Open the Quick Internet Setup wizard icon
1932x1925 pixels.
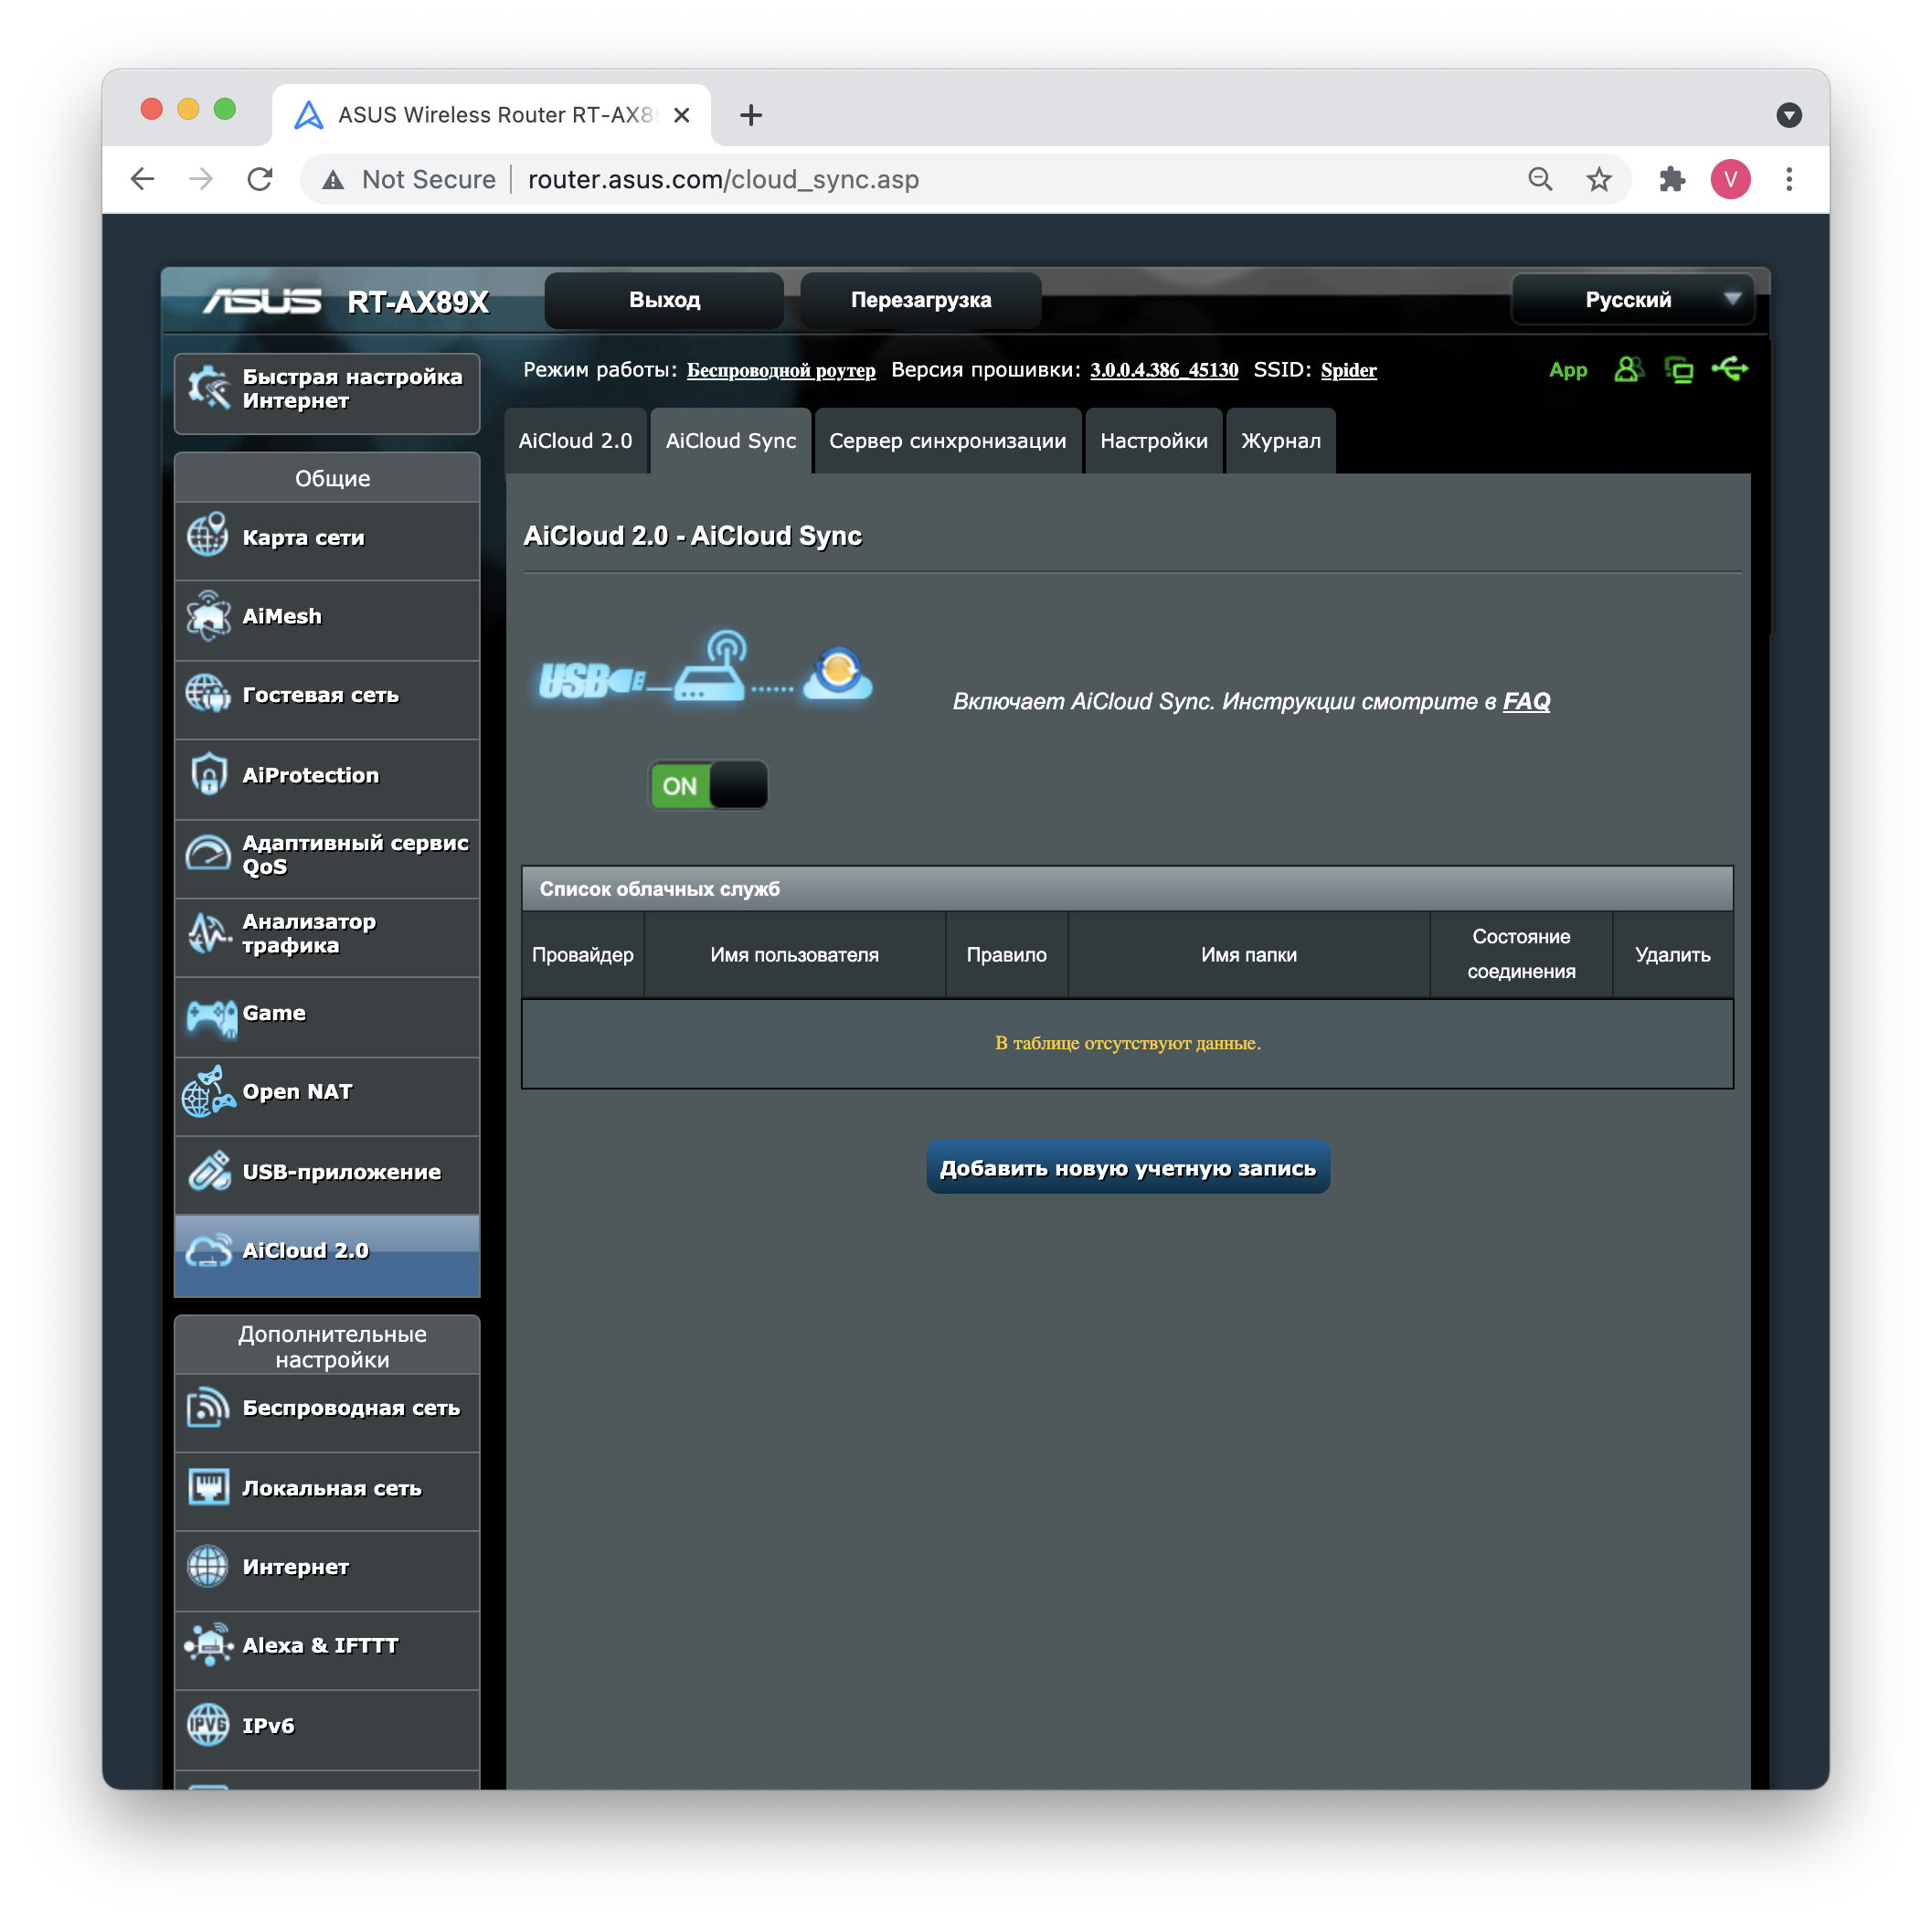pyautogui.click(x=208, y=388)
